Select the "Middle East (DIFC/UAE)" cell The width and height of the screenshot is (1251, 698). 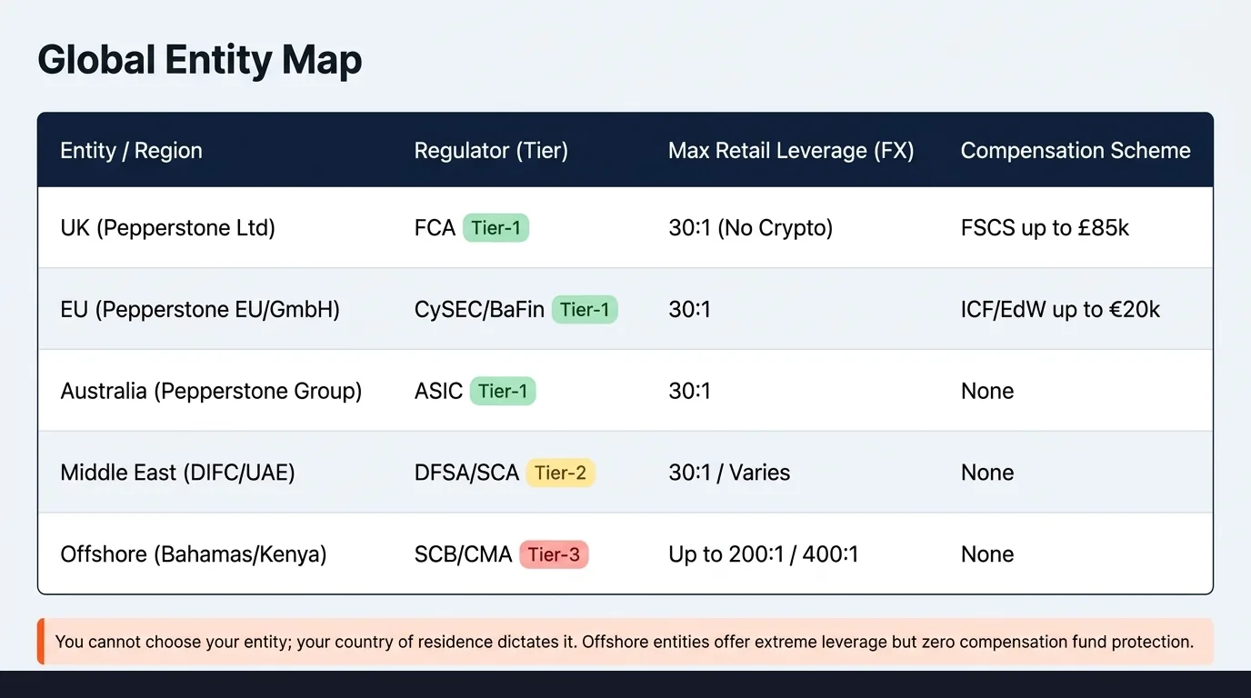tap(177, 473)
